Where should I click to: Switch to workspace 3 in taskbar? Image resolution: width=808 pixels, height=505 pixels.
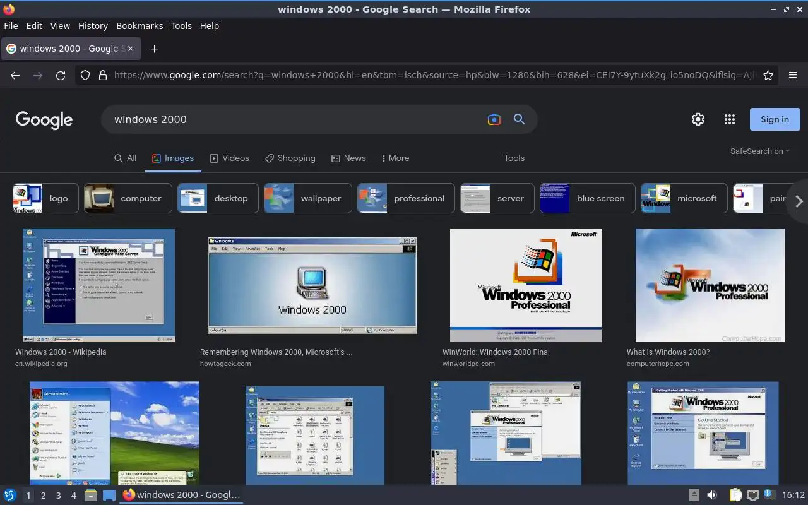tap(58, 496)
